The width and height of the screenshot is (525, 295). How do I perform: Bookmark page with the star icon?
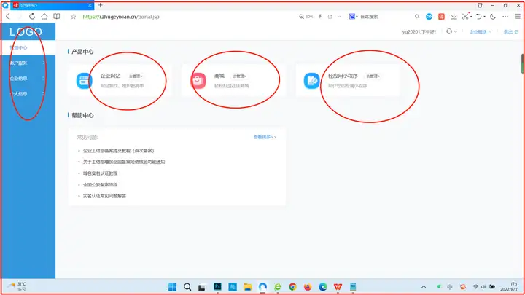point(74,17)
